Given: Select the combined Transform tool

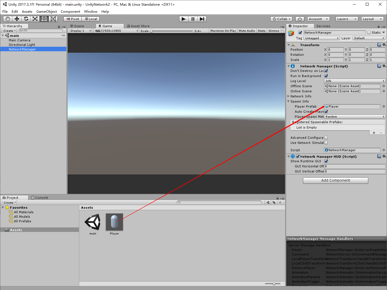Looking at the screenshot, I should click(53, 19).
